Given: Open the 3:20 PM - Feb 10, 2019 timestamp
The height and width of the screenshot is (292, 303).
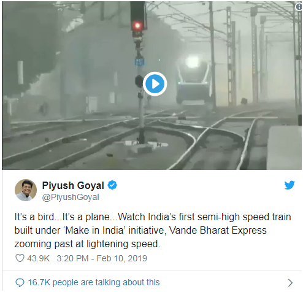Looking at the screenshot, I should [x=102, y=258].
